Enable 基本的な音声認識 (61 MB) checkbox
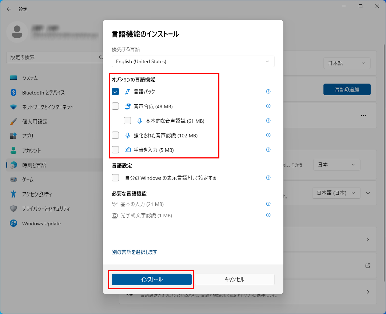 (127, 121)
